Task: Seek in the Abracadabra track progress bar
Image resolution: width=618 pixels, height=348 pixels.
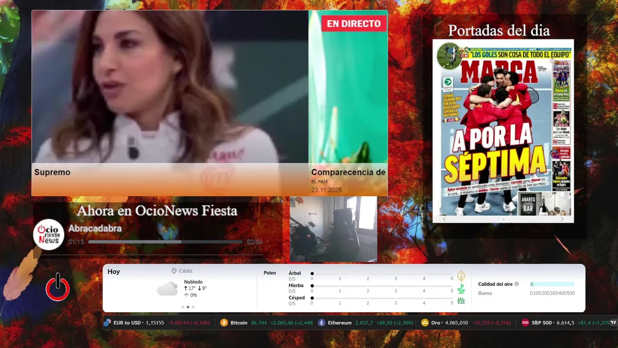Action: pyautogui.click(x=165, y=242)
